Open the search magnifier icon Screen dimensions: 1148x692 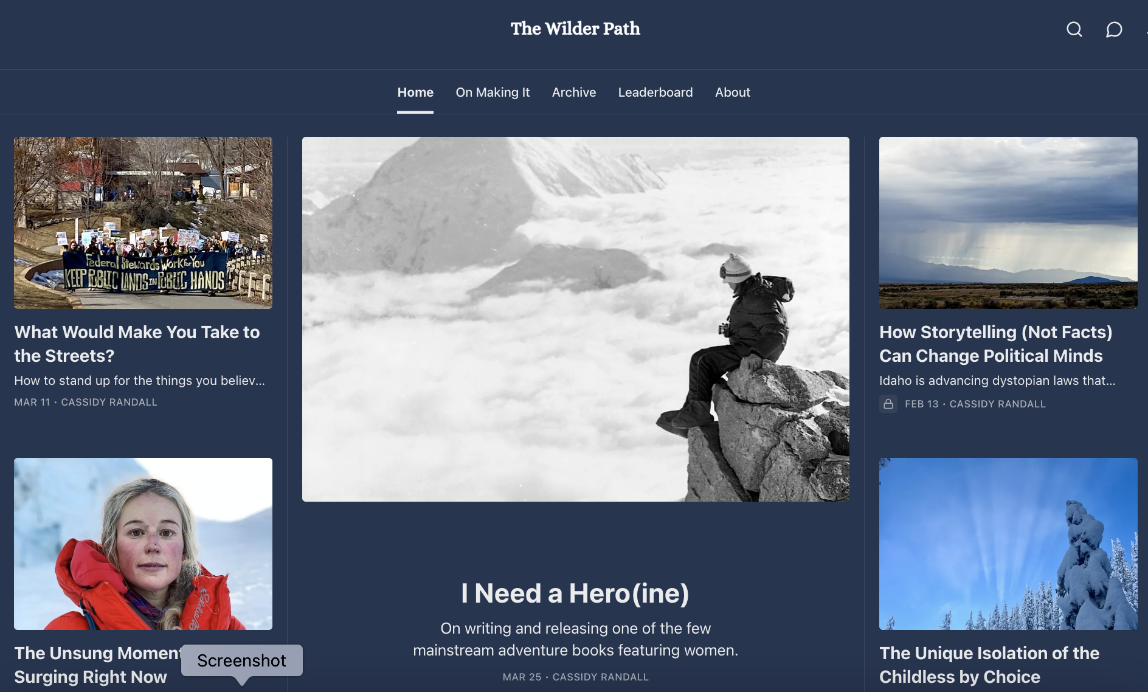coord(1074,29)
